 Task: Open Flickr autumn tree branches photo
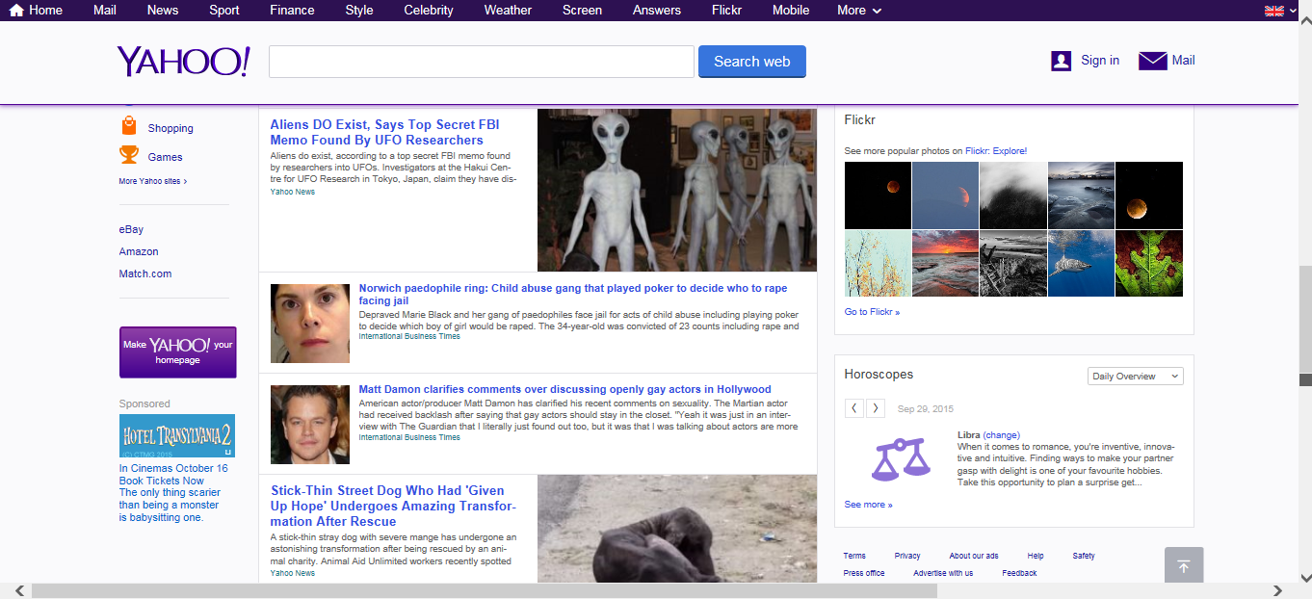pyautogui.click(x=878, y=263)
